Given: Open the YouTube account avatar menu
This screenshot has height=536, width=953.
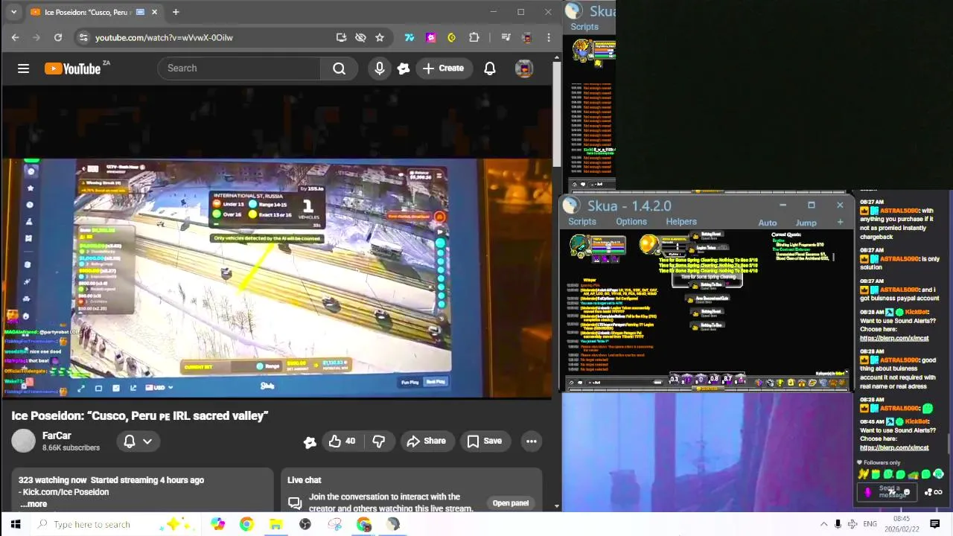Looking at the screenshot, I should click(524, 68).
